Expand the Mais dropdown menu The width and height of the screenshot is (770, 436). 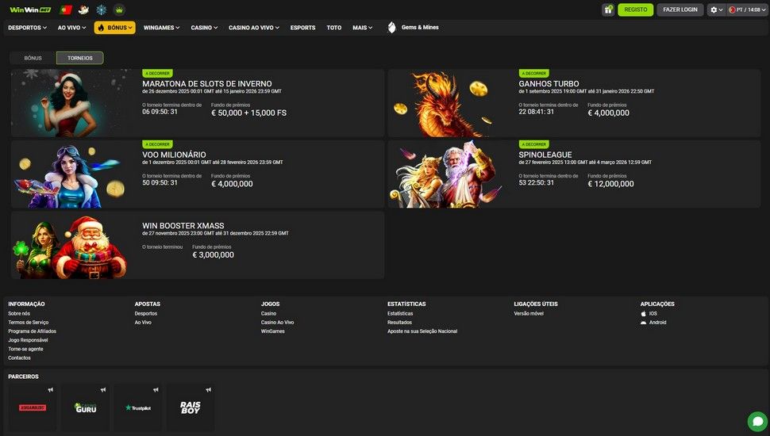click(x=362, y=28)
